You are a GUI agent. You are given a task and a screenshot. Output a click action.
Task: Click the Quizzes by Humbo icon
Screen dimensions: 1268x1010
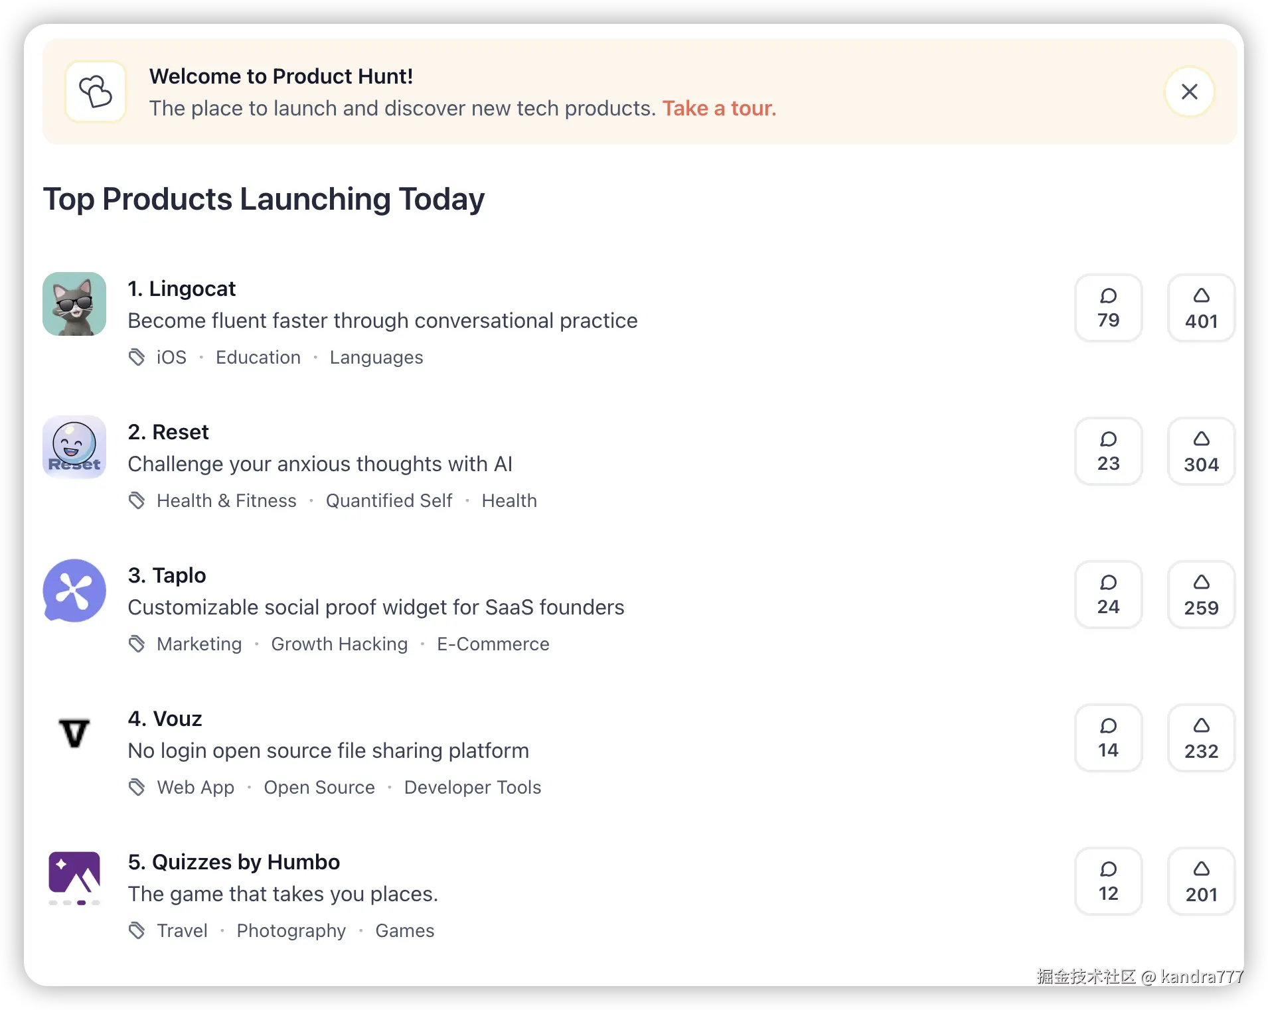(74, 877)
